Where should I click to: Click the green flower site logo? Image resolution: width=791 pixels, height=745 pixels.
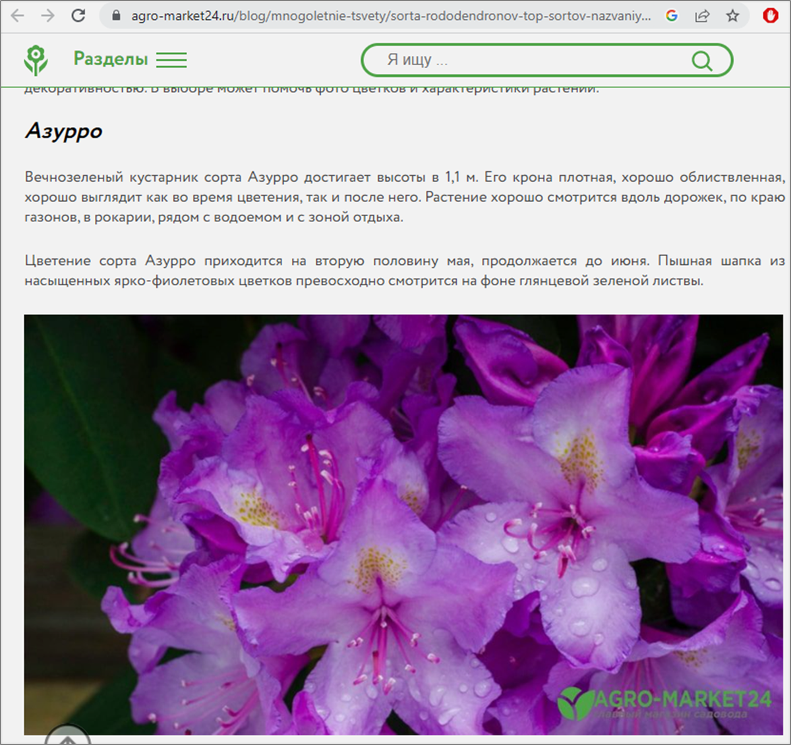coord(36,60)
